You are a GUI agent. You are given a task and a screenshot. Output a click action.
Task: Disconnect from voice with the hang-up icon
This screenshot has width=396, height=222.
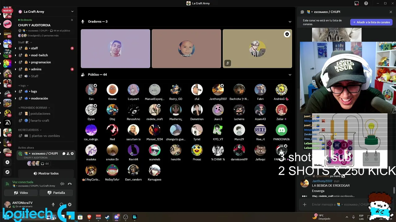tap(70, 184)
